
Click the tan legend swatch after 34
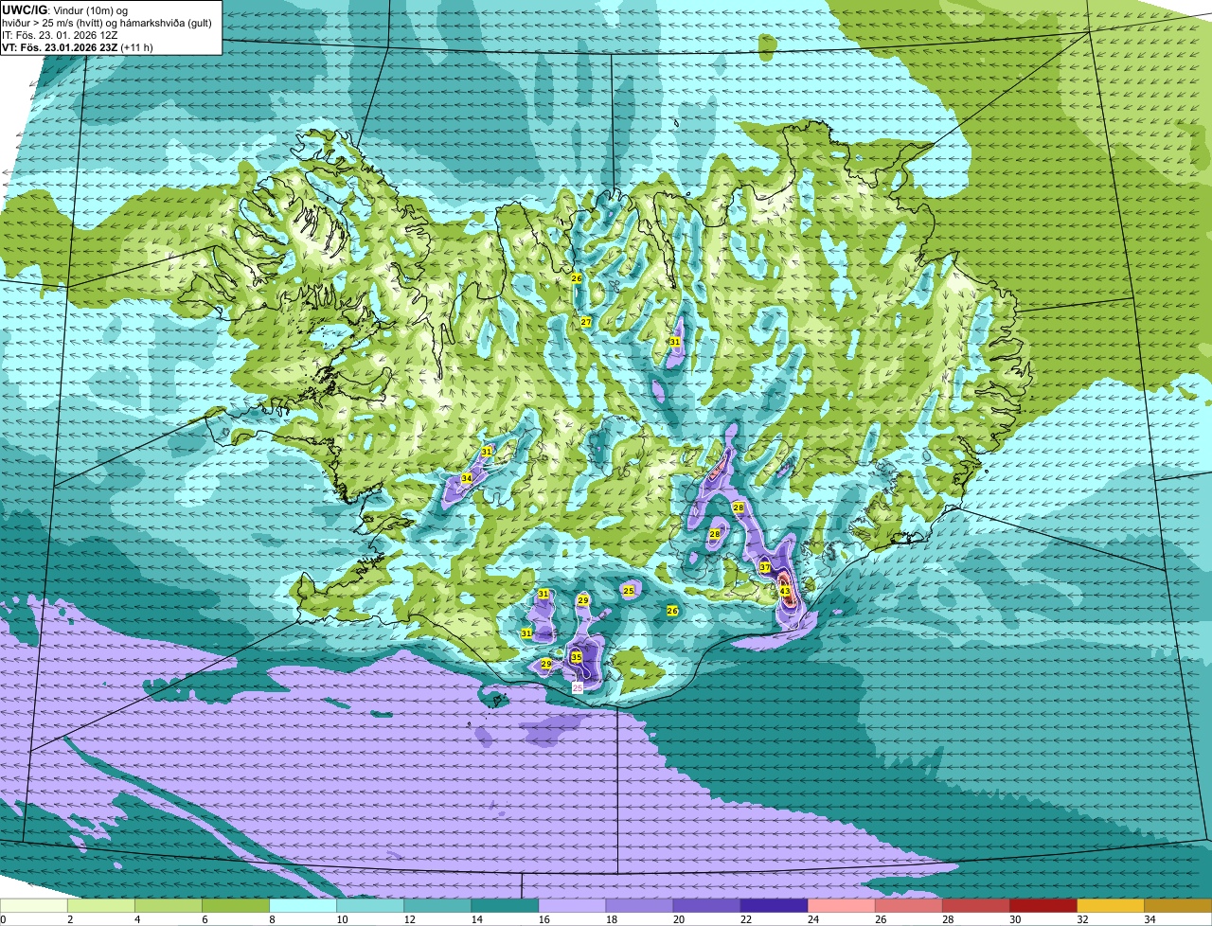[1179, 906]
